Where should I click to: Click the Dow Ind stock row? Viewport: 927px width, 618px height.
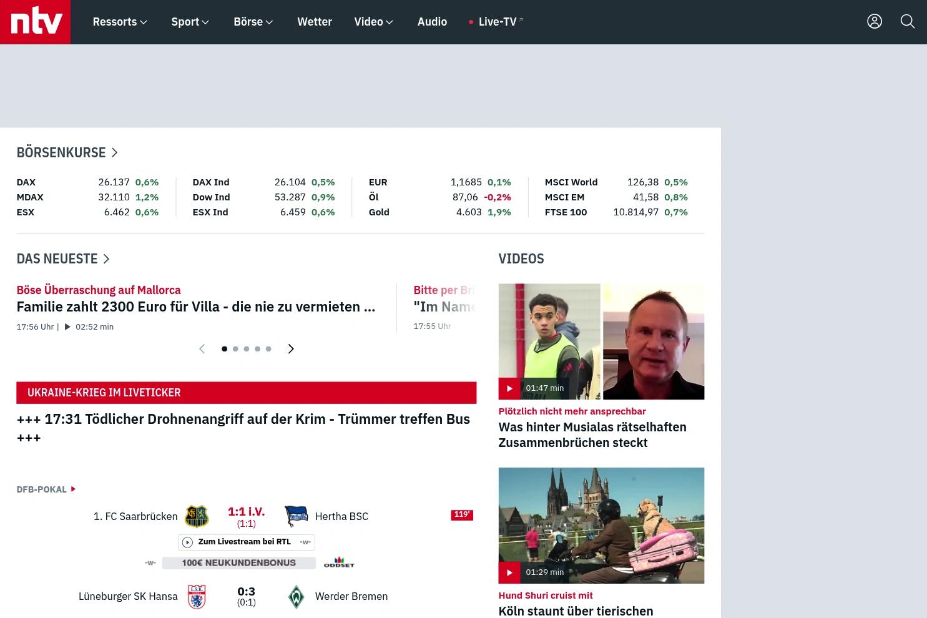coord(263,197)
